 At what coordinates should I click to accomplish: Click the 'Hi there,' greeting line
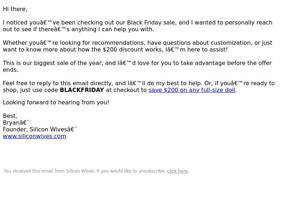(15, 9)
